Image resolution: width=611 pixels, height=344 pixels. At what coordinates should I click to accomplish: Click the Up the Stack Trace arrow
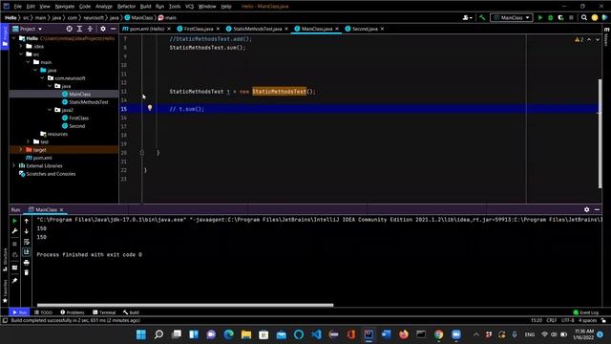26,221
